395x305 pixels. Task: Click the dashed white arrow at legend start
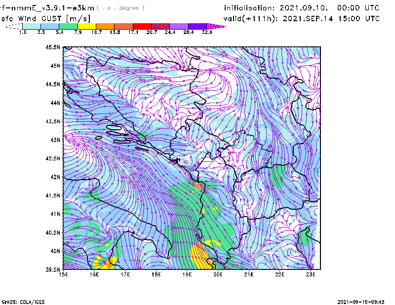(14, 27)
